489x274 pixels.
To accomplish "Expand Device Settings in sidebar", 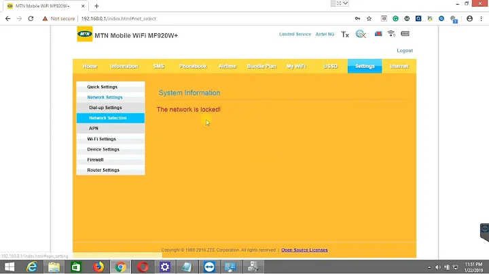I will [111, 149].
